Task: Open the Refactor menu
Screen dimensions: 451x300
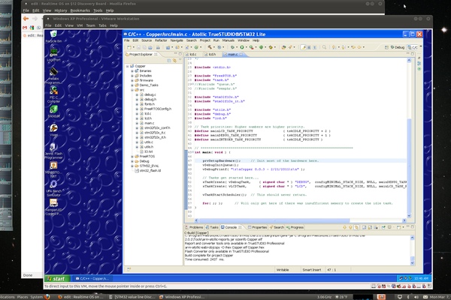Action: [161, 40]
